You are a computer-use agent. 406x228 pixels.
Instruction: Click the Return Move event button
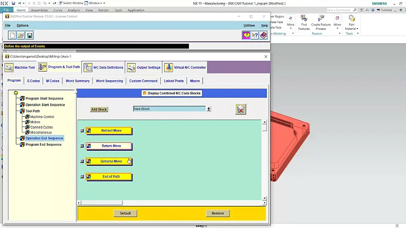[109, 146]
